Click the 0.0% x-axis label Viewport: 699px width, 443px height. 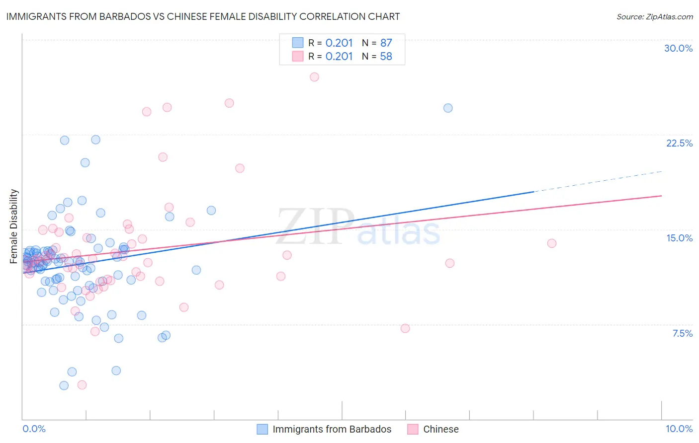click(34, 429)
